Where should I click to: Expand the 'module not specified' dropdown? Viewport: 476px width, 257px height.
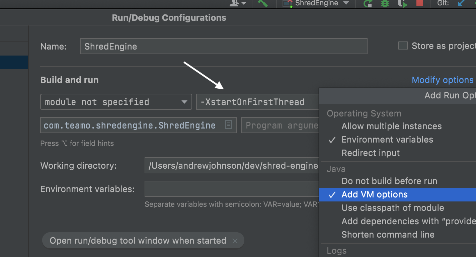point(116,102)
